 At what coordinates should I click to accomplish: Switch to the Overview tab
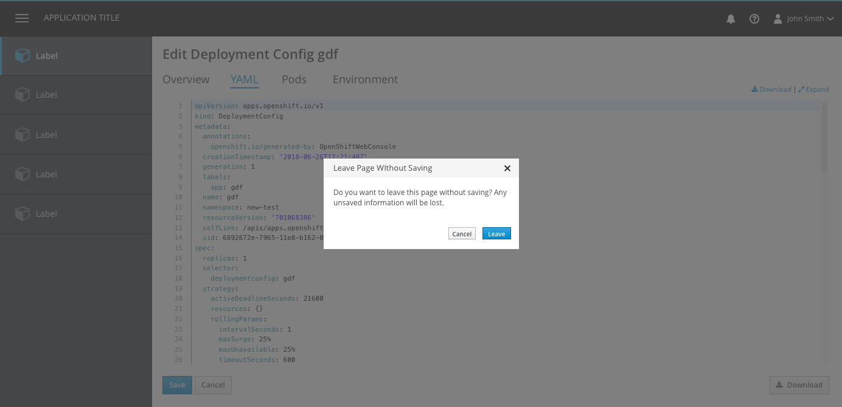[186, 80]
